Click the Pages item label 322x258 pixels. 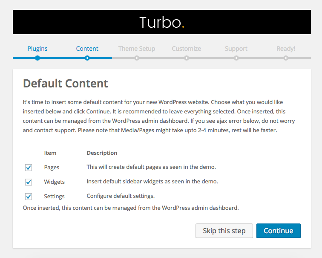[x=52, y=167]
